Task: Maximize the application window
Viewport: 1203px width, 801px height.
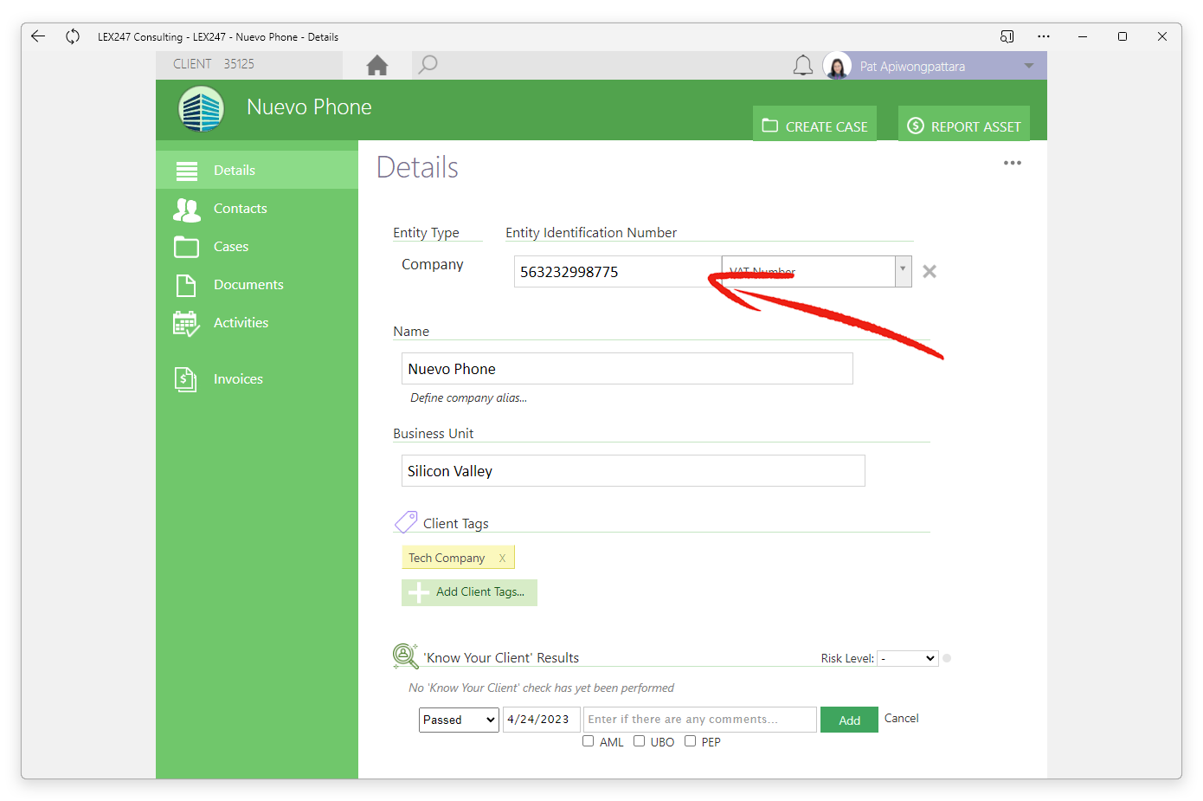Action: coord(1123,36)
